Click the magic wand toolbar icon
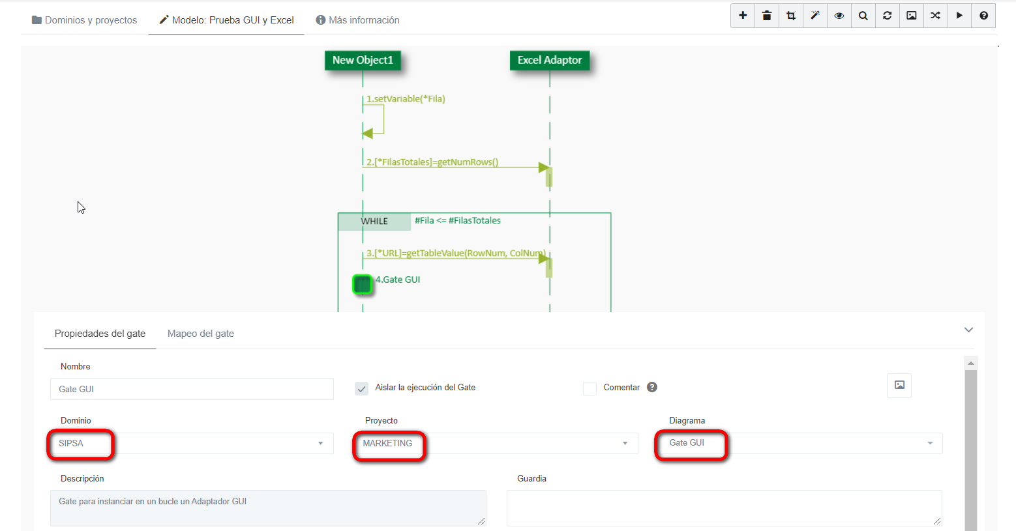The image size is (1016, 531). (815, 16)
